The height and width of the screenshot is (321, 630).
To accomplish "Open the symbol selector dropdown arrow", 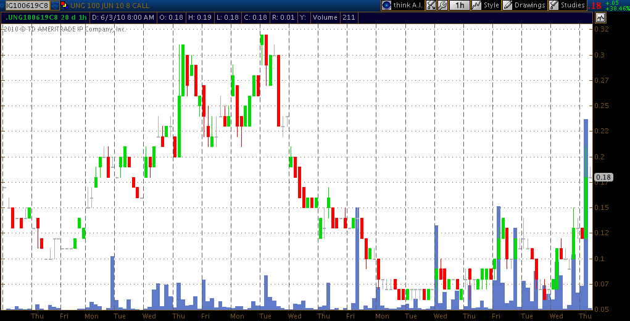I will coord(54,6).
